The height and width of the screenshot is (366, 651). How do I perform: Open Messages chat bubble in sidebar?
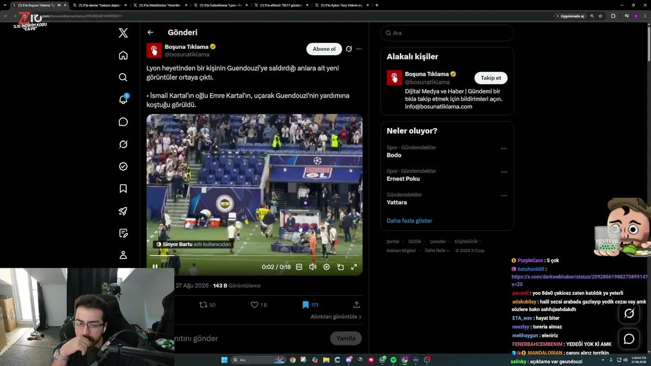point(123,122)
